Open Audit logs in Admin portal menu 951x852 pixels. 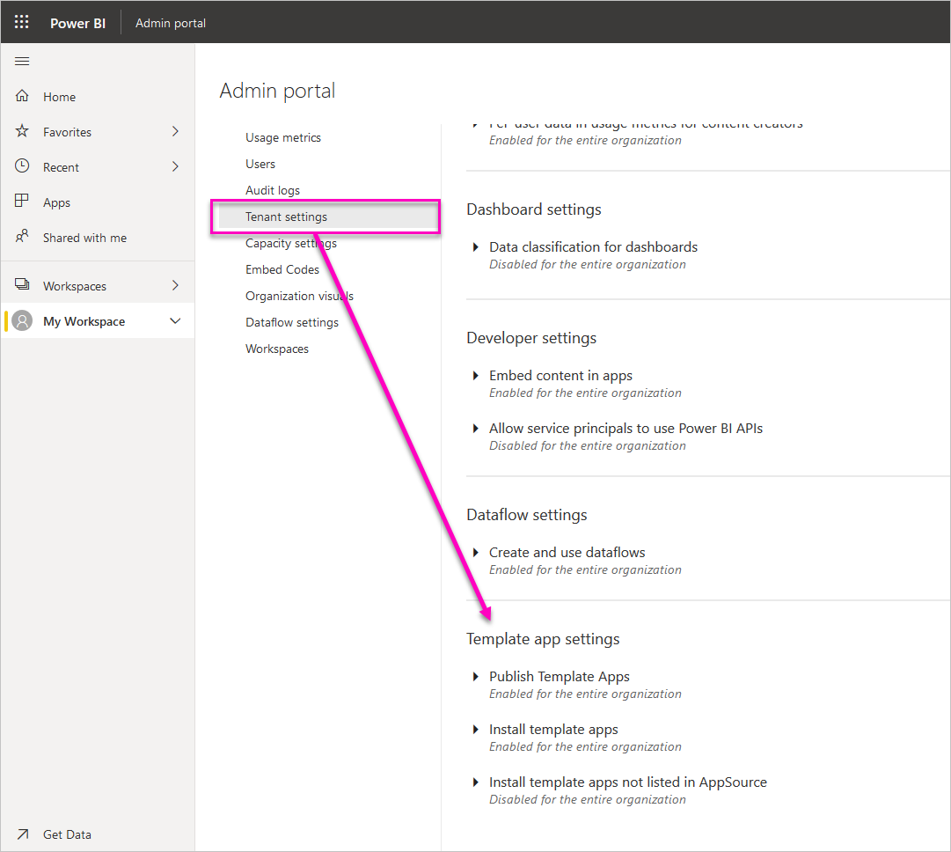(x=273, y=190)
